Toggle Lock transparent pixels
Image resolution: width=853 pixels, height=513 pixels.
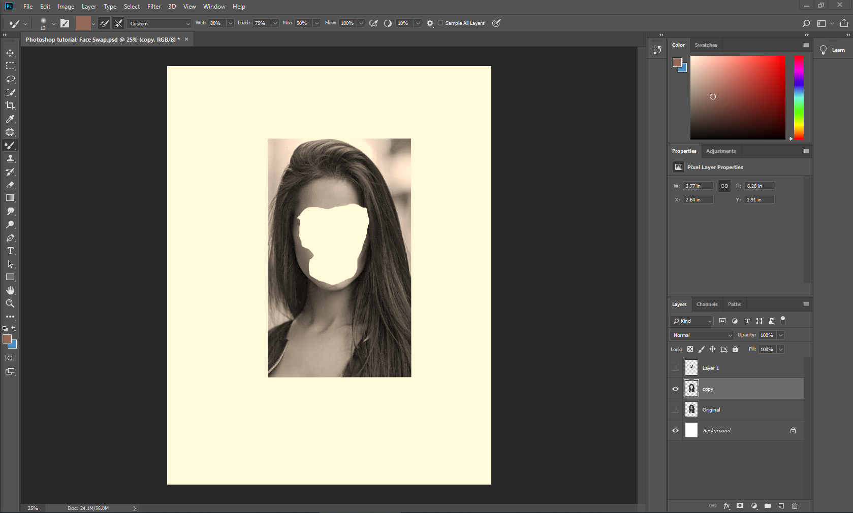click(x=690, y=349)
